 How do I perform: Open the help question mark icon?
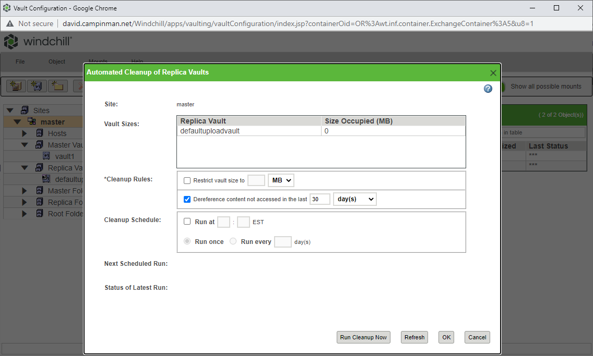[488, 89]
